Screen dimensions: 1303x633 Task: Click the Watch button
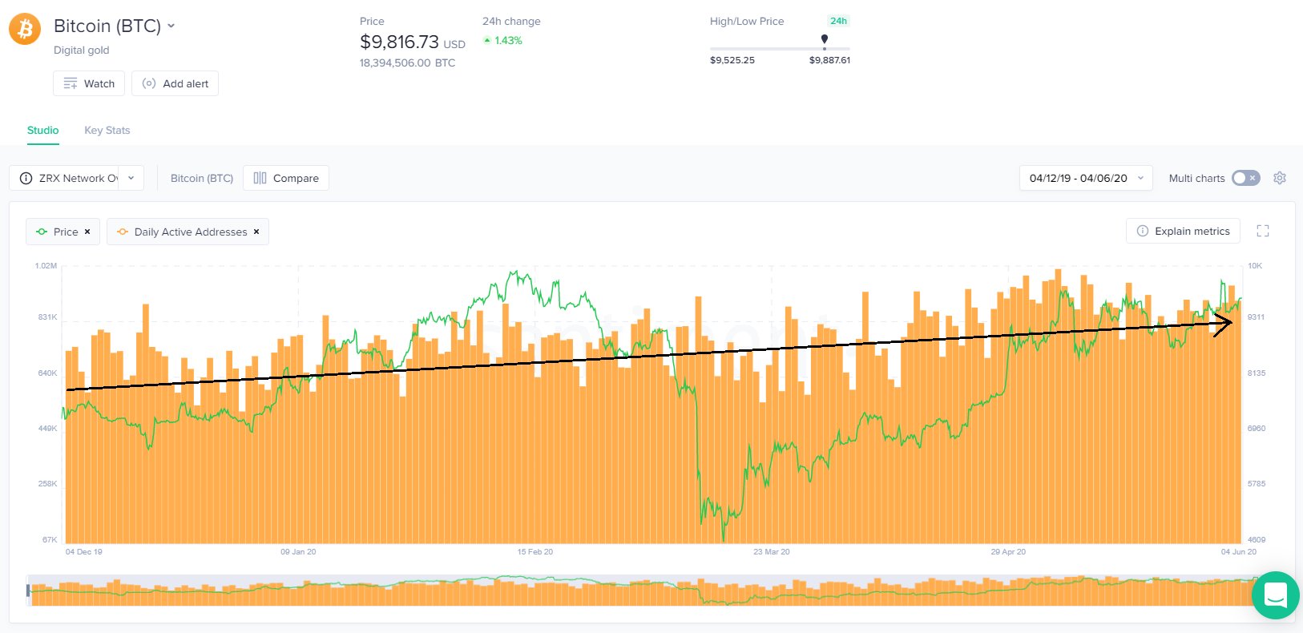tap(89, 83)
